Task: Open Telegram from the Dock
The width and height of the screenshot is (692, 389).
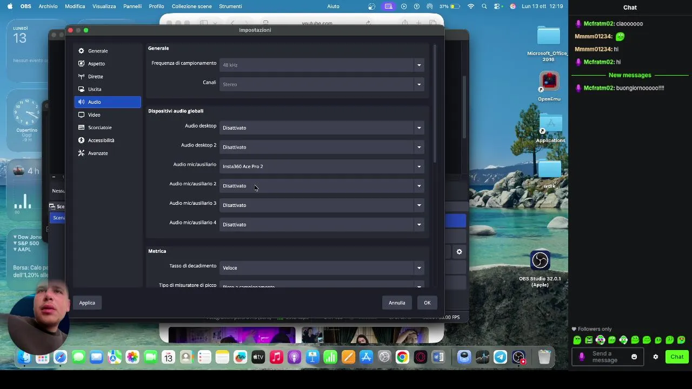Action: [501, 357]
